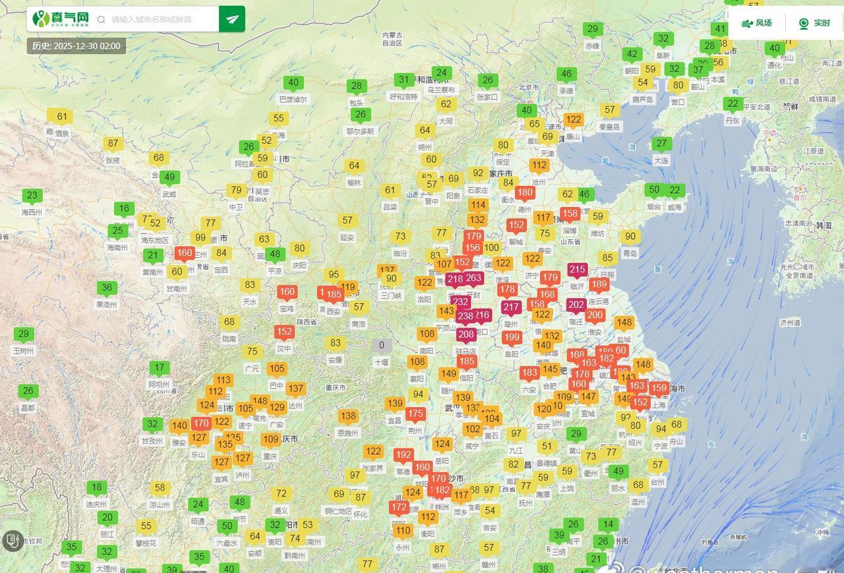Select the 185 AQI marker for 信阳

[467, 361]
